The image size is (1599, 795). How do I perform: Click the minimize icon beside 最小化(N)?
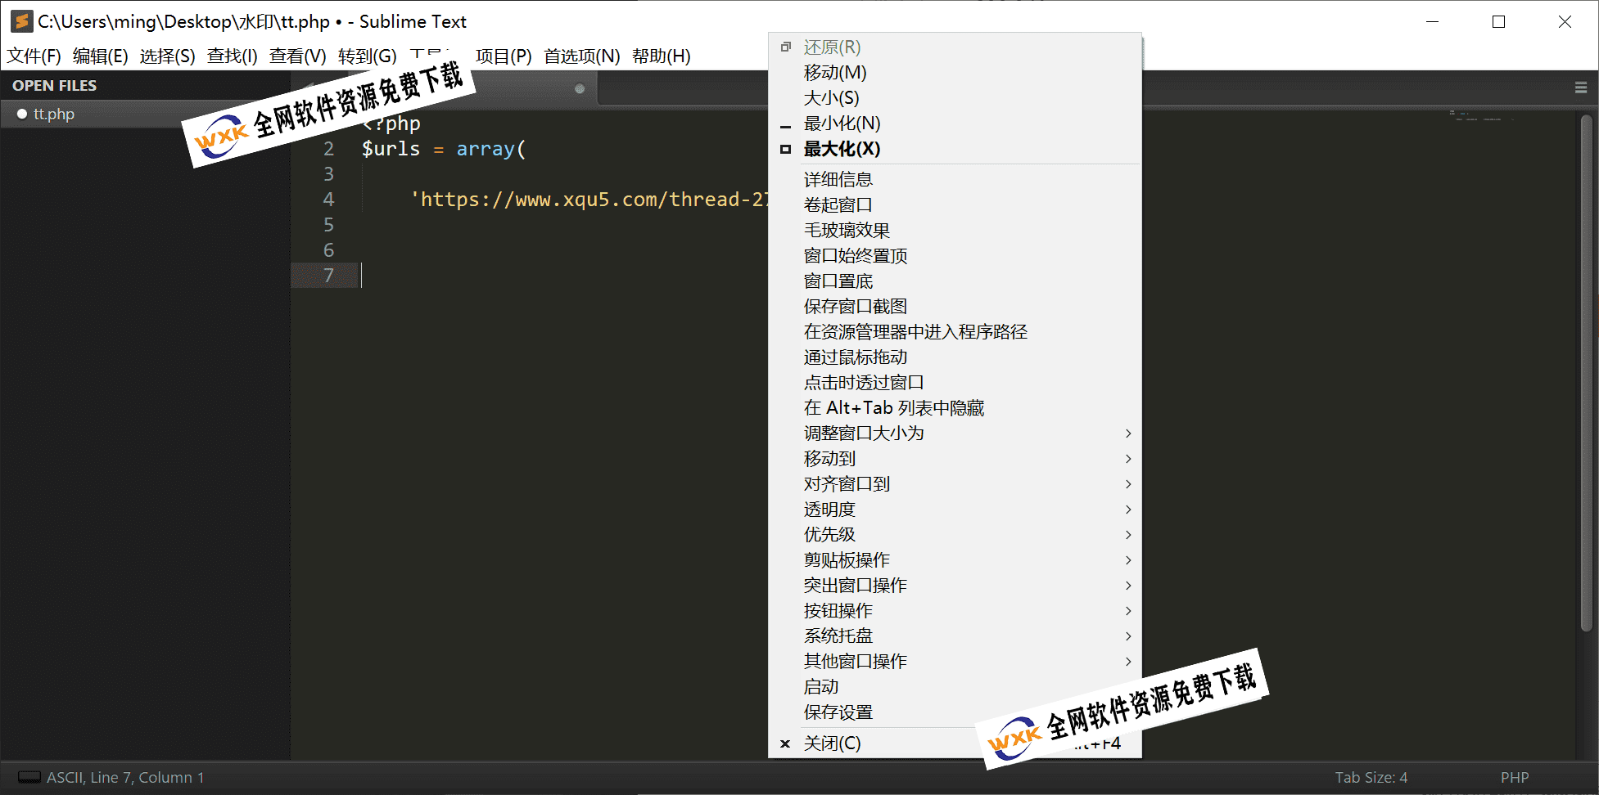tap(785, 124)
